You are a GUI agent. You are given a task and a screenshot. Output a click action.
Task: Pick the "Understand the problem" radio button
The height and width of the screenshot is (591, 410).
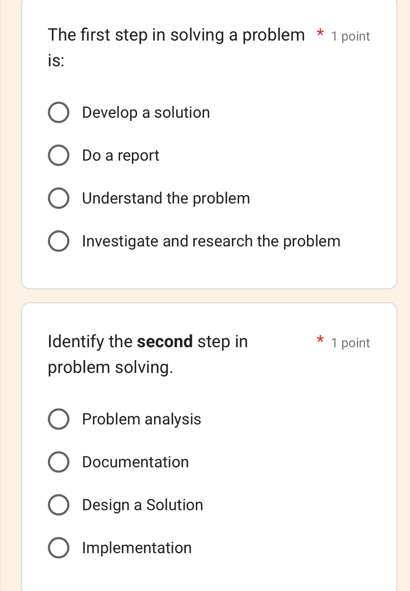click(58, 198)
